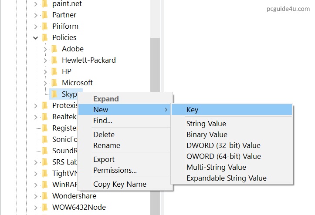Viewport: 315px width, 215px height.
Task: Click the Adobe folder icon
Action: click(x=54, y=49)
